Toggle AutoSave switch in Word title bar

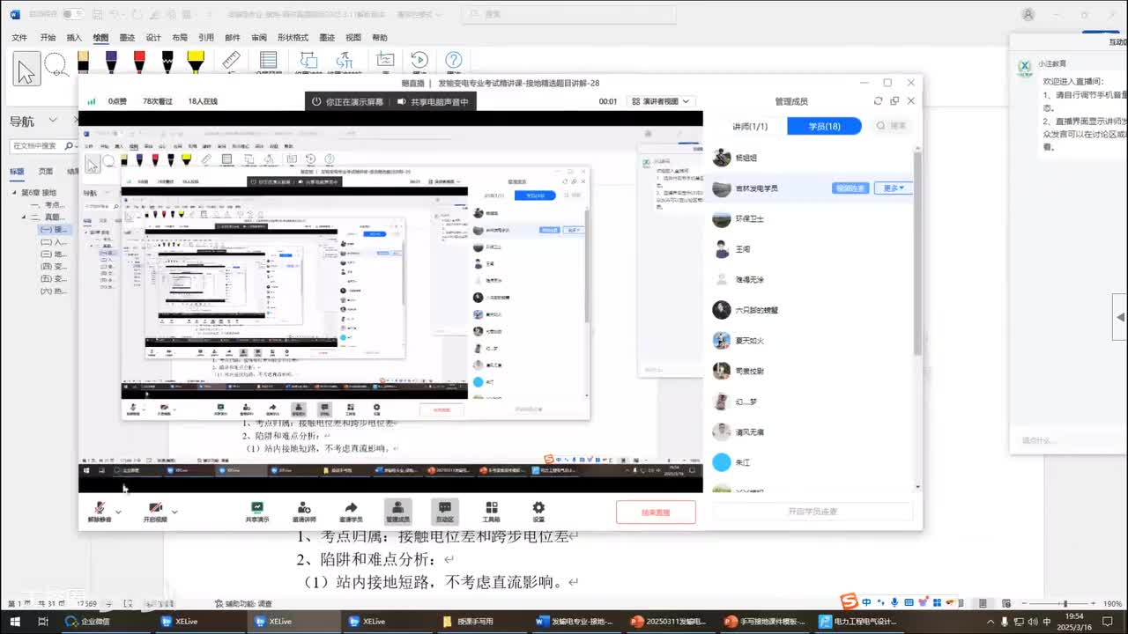73,14
